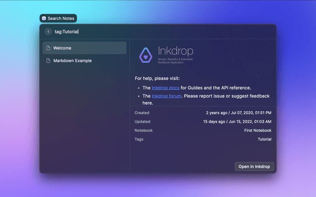Click the Search Notes title label
The height and width of the screenshot is (197, 316).
pyautogui.click(x=61, y=18)
